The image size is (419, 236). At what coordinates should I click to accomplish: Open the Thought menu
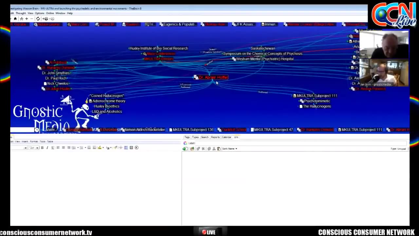tap(21, 13)
